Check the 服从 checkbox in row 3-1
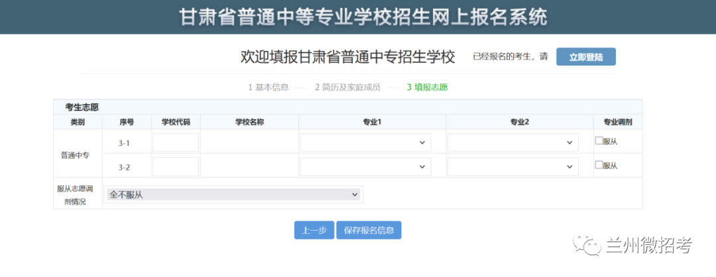The image size is (716, 277). (599, 140)
